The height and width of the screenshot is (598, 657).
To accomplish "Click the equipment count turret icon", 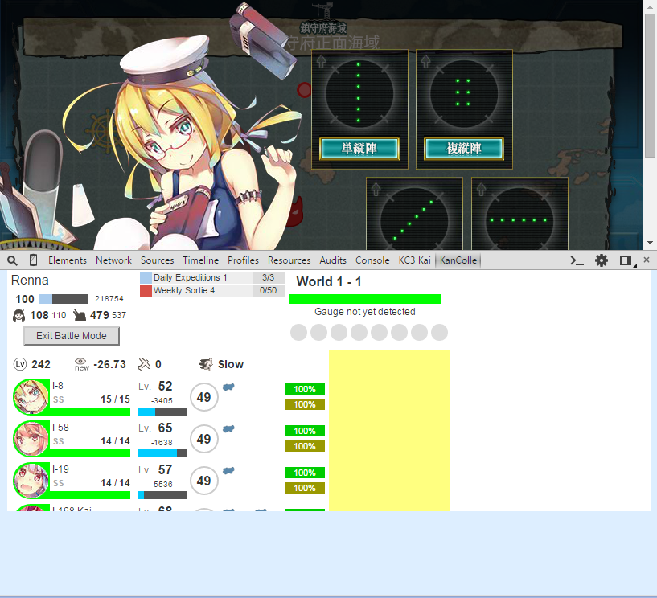I will pyautogui.click(x=80, y=315).
